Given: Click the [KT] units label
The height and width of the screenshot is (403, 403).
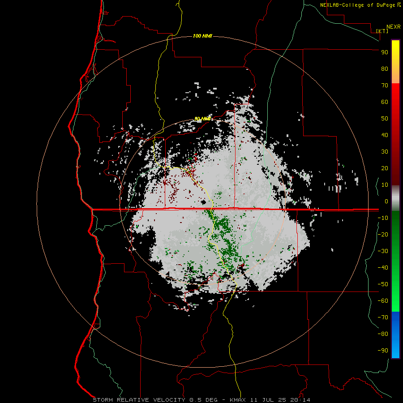Looking at the screenshot, I should 382,31.
